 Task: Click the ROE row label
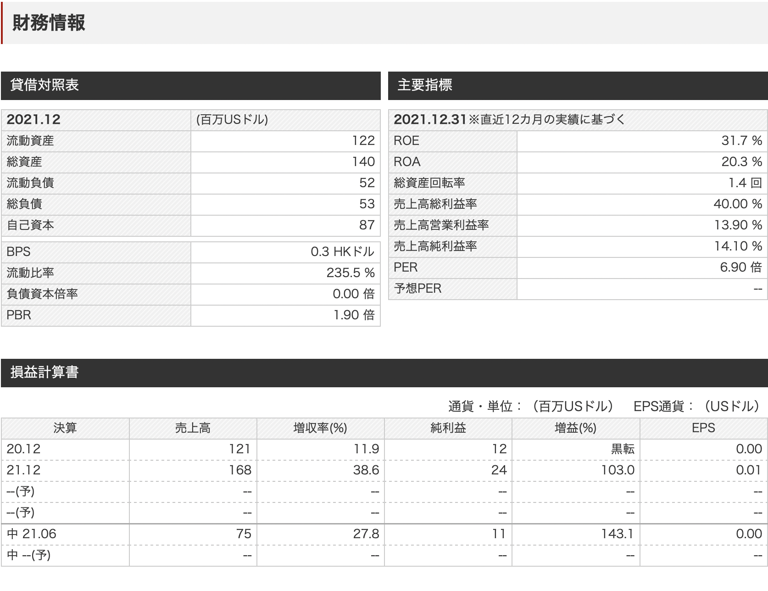point(452,141)
